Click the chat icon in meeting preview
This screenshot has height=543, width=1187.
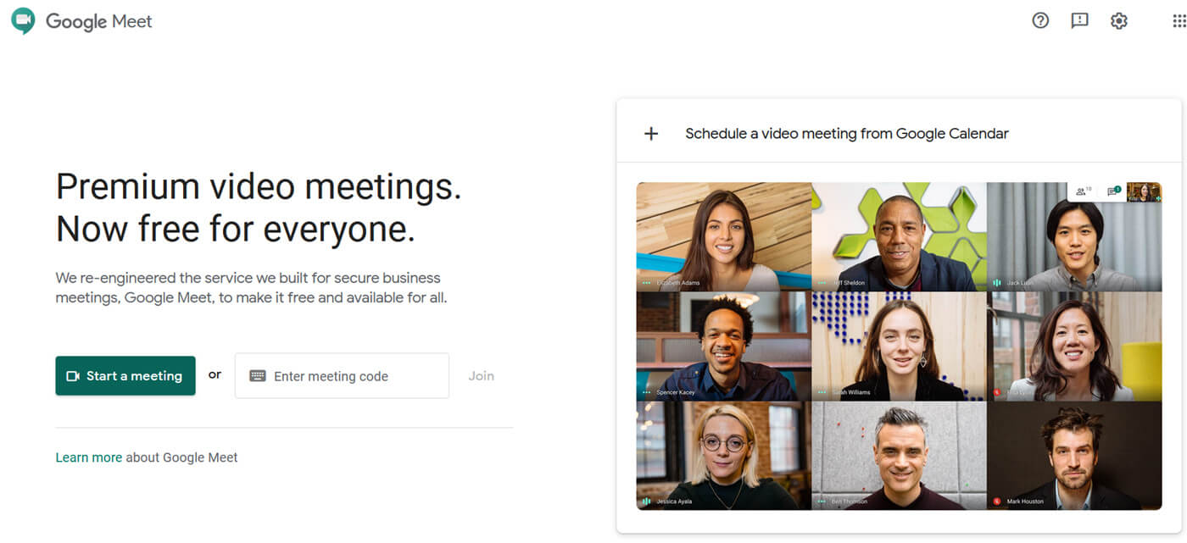tap(1113, 191)
